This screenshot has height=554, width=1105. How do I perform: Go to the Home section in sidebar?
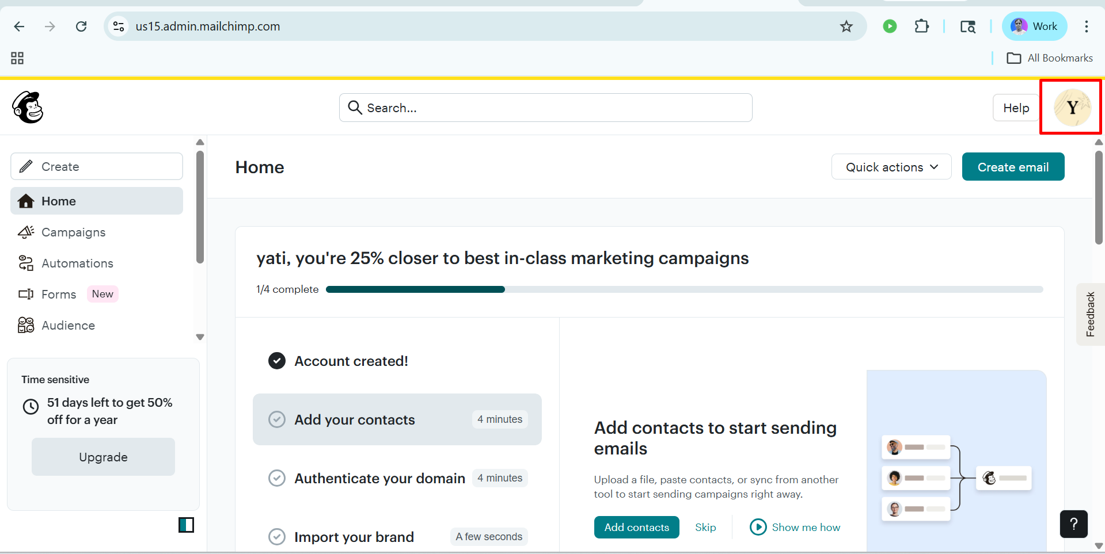pos(97,201)
